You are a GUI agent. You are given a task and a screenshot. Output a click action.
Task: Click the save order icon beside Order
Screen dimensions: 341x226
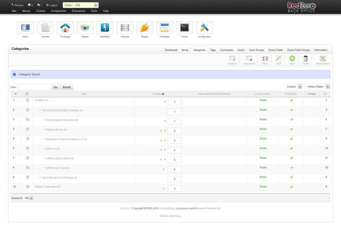click(x=163, y=94)
